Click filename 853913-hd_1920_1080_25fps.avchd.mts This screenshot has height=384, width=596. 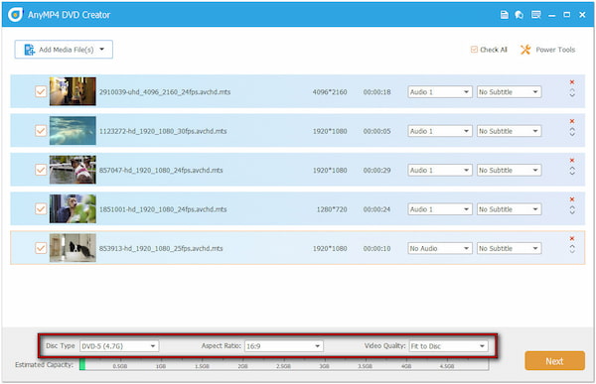tap(161, 248)
